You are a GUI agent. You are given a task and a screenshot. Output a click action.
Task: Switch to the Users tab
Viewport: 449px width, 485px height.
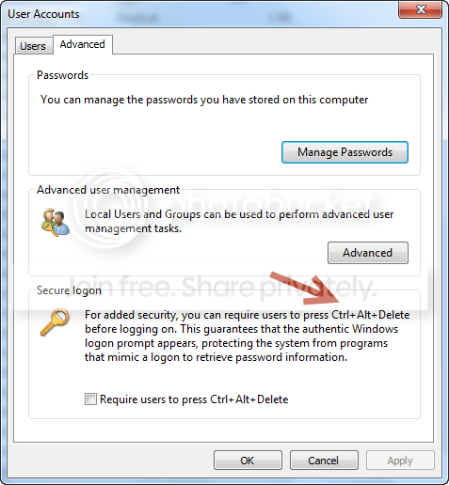34,46
